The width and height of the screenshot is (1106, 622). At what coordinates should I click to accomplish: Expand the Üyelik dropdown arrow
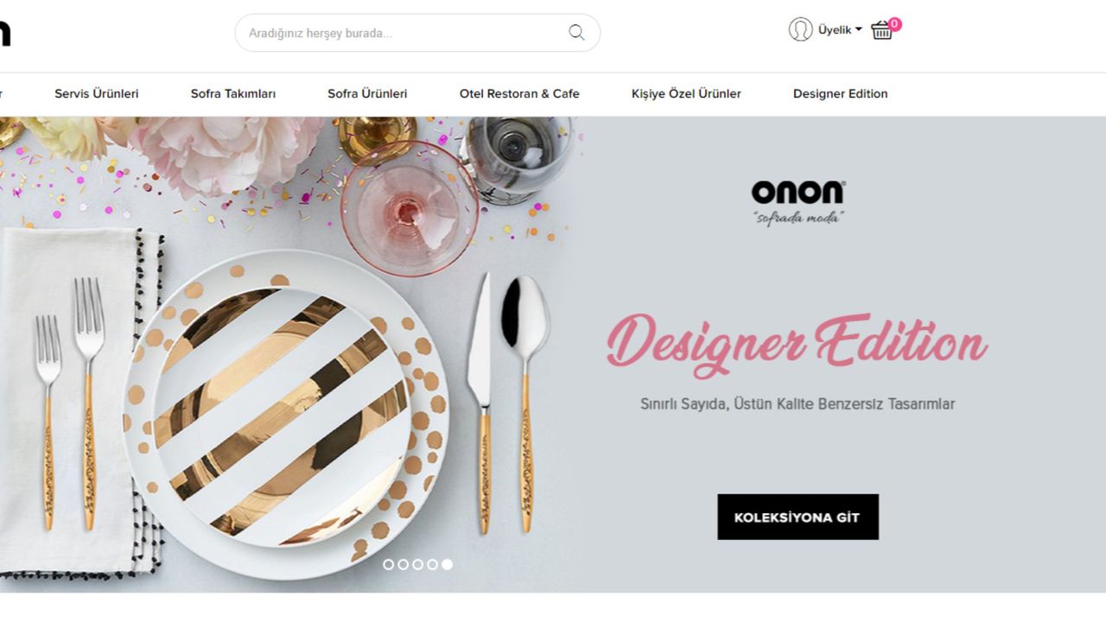tap(858, 30)
